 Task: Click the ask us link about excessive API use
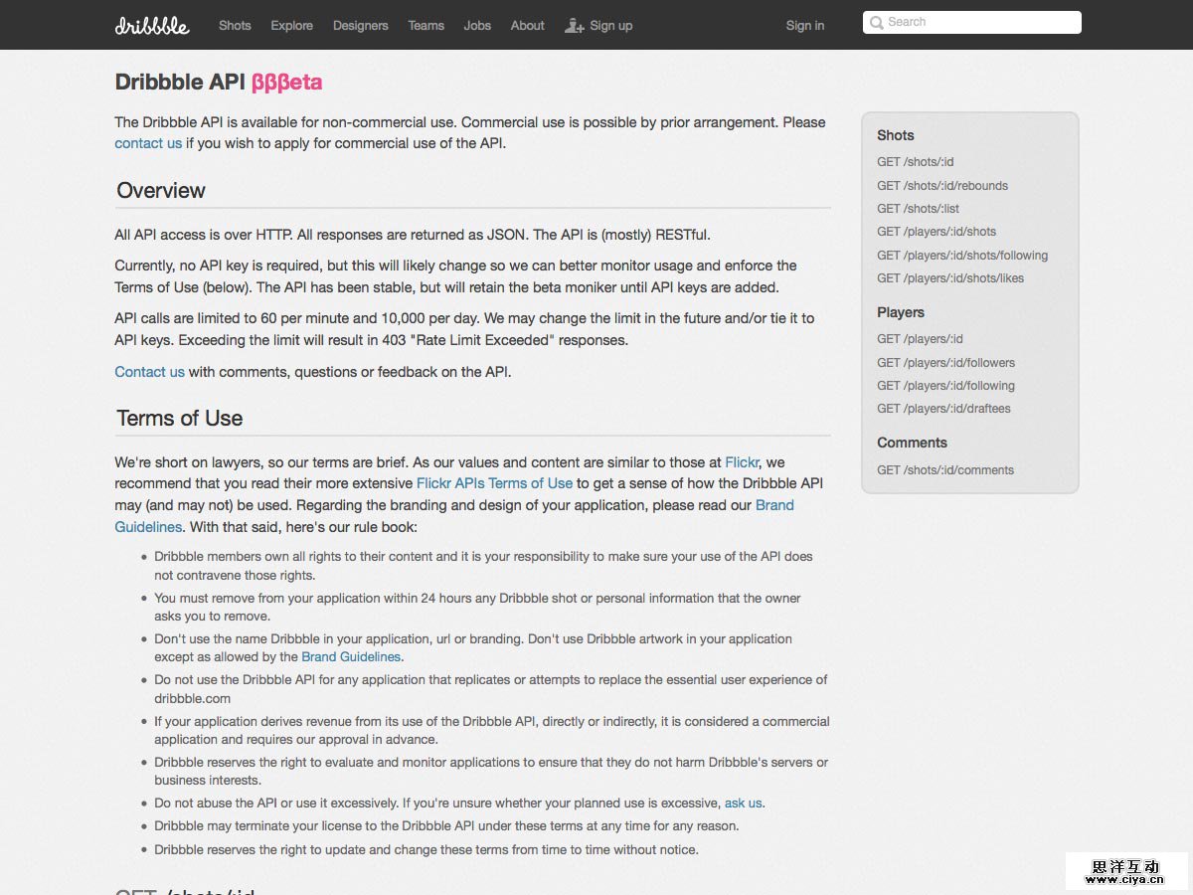743,803
